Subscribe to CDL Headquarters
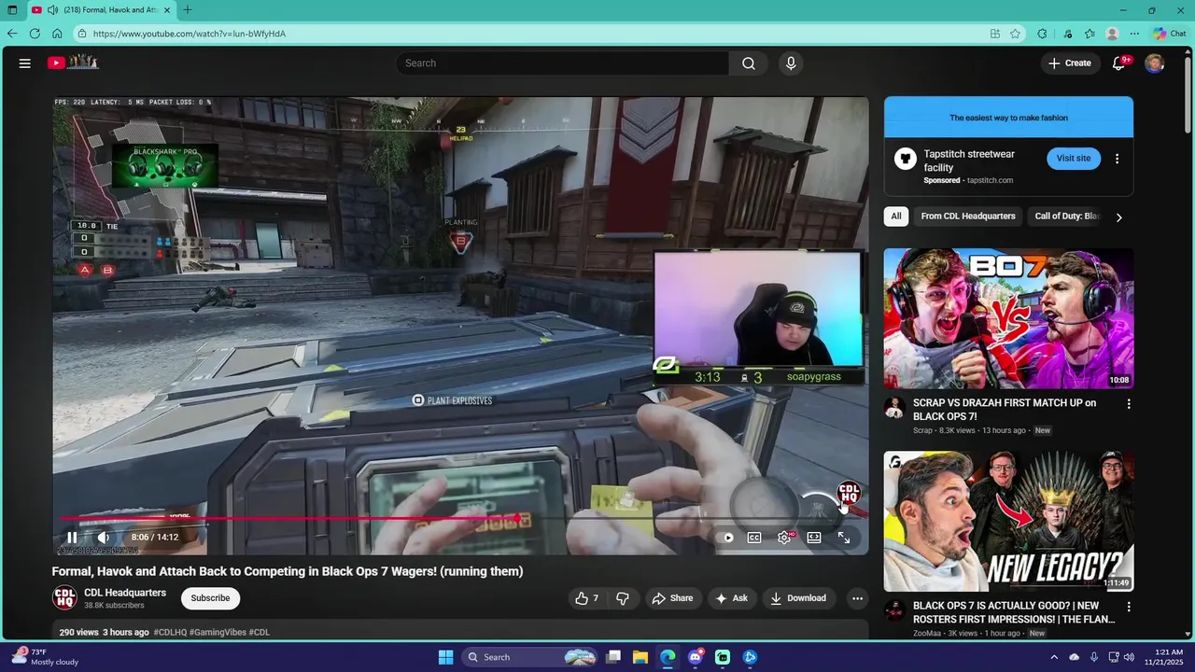 pyautogui.click(x=210, y=598)
